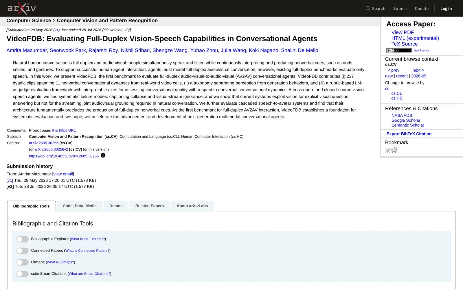This screenshot has height=289, width=463.
Task: Switch to Code, Data, Media tab
Action: coord(80,206)
